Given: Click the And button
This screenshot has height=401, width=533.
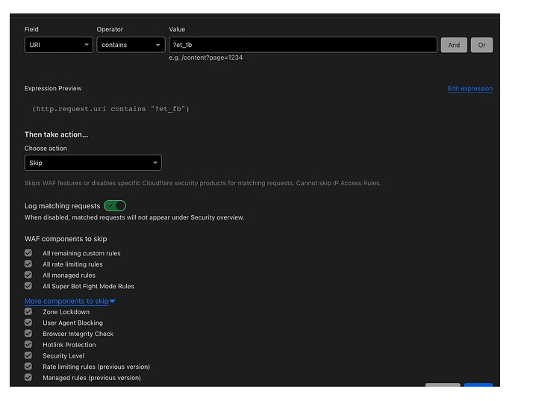Looking at the screenshot, I should 454,45.
